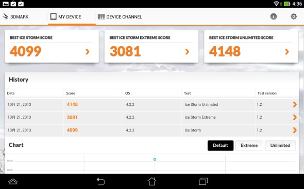This screenshot has height=189, width=304.
Task: Select the Extreme chart filter
Action: tap(249, 145)
